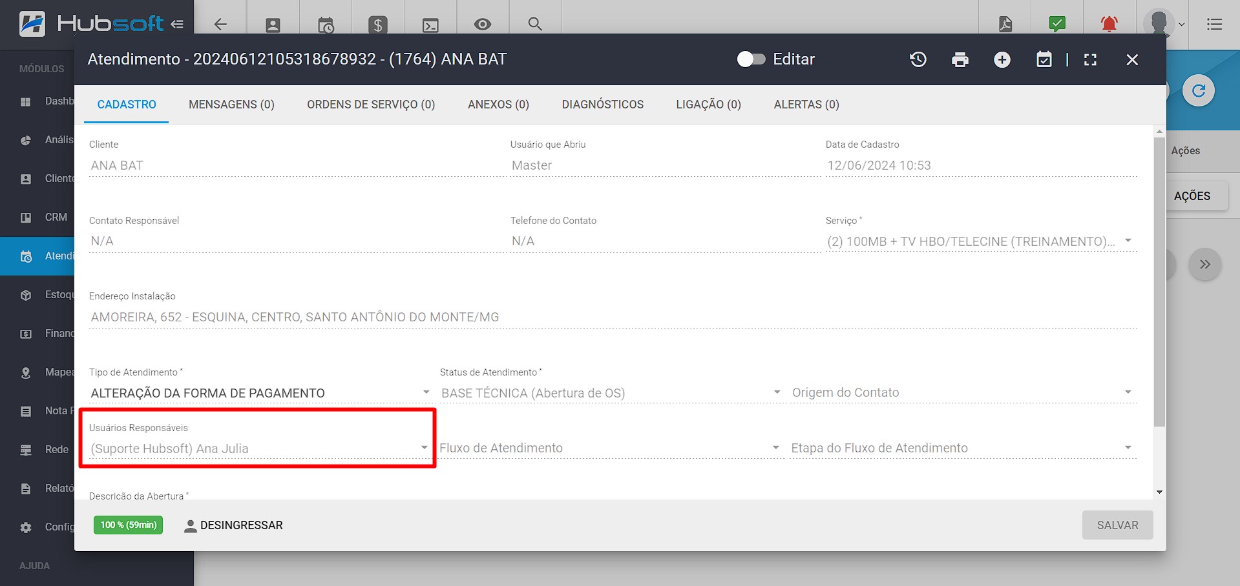Click the DESINGRESSAR button
Image resolution: width=1240 pixels, height=586 pixels.
point(234,525)
